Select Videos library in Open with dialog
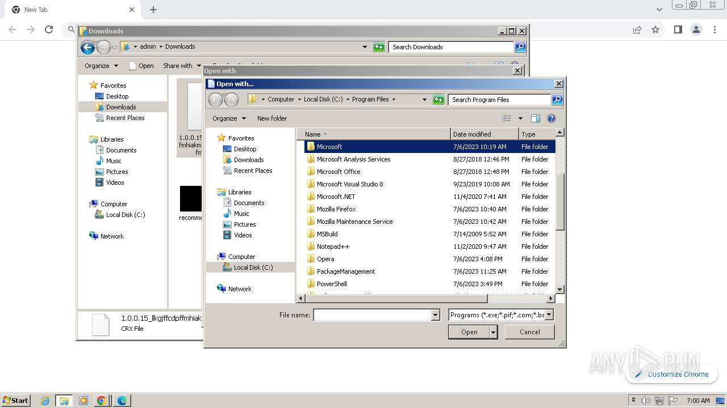The image size is (727, 408). [243, 235]
